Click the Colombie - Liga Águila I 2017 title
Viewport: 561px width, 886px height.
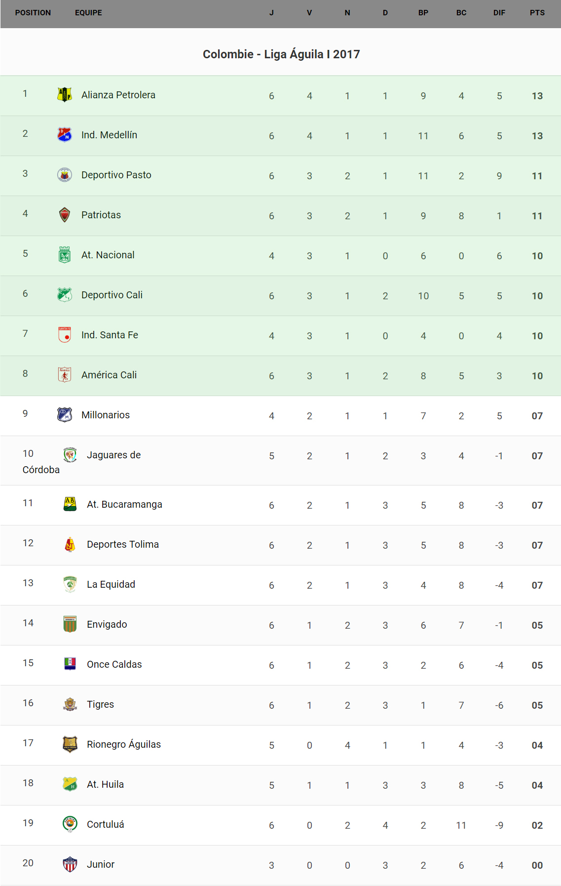281,54
